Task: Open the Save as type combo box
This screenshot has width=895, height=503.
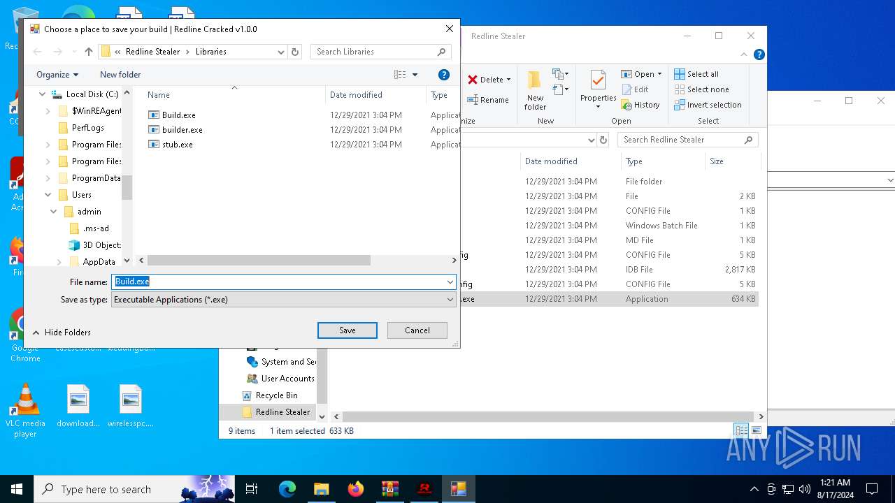Action: click(283, 300)
